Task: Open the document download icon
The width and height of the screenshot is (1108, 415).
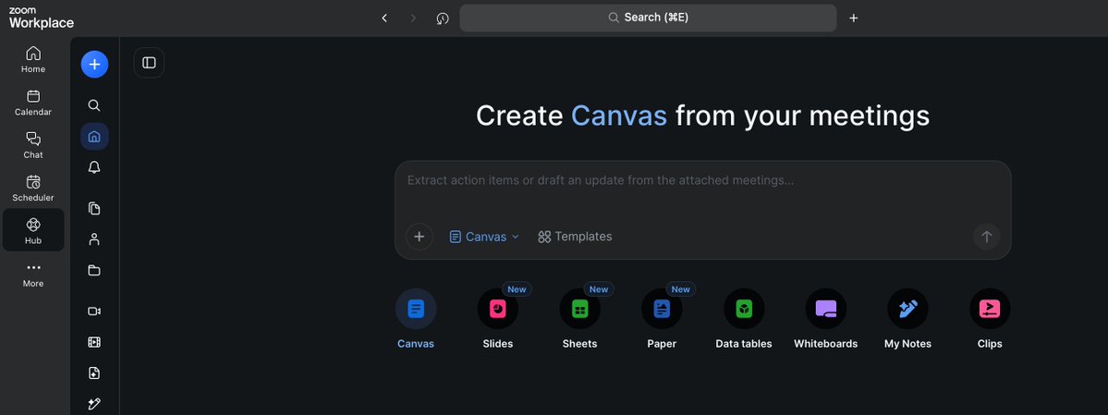Action: tap(94, 372)
